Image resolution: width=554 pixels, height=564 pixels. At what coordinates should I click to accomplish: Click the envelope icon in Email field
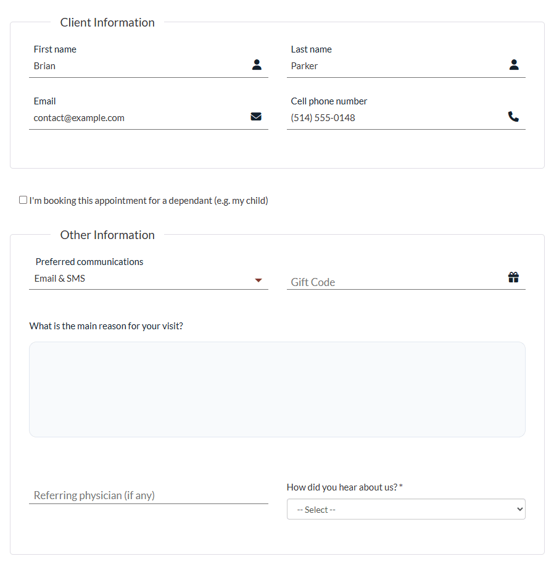[x=256, y=117]
